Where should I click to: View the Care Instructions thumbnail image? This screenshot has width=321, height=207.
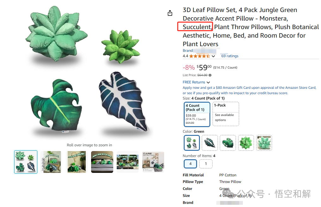pyautogui.click(x=153, y=162)
